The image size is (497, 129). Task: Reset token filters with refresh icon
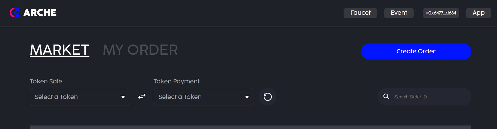tap(268, 97)
